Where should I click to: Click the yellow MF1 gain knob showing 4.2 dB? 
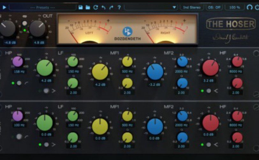pyautogui.click(x=100, y=72)
